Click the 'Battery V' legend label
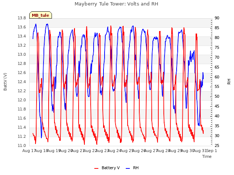234x175 pixels. pos(110,168)
